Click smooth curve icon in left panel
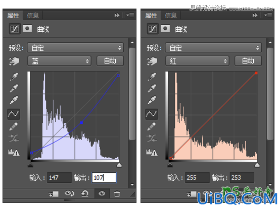This screenshot has height=206, width=278. pyautogui.click(x=14, y=138)
